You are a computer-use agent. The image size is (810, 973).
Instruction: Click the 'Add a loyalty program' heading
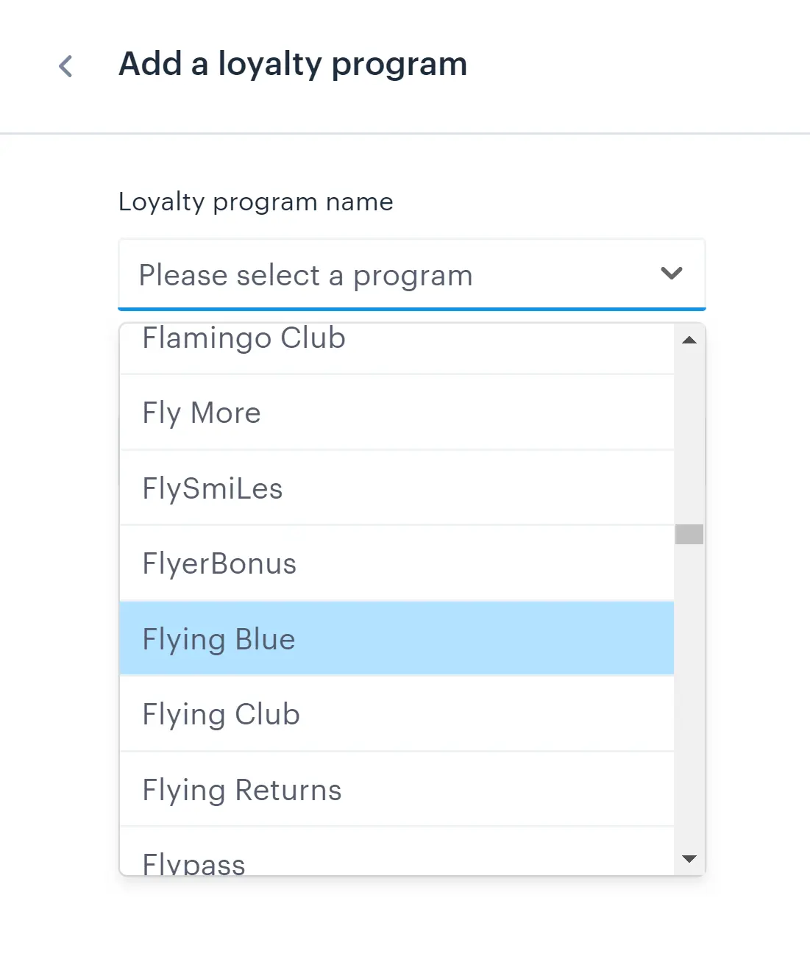click(x=293, y=64)
